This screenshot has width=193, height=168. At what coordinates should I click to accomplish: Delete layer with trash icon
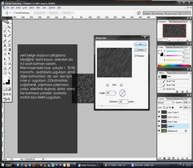tap(187, 158)
